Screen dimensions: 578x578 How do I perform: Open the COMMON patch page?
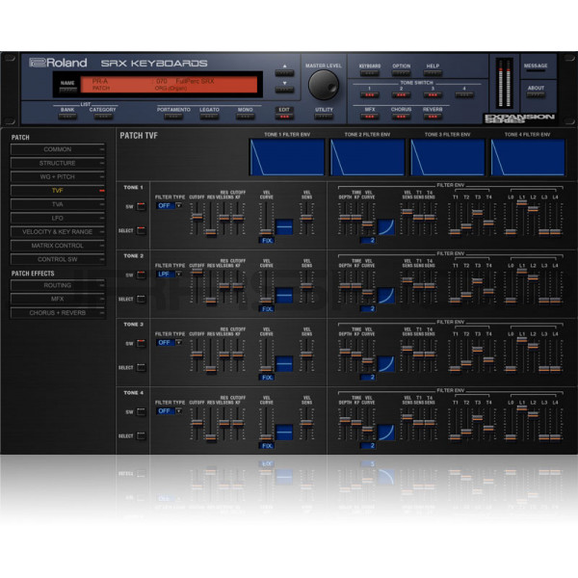[x=58, y=149]
